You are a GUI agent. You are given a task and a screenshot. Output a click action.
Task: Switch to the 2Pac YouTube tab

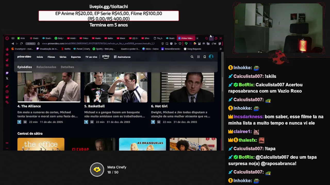[x=146, y=38]
